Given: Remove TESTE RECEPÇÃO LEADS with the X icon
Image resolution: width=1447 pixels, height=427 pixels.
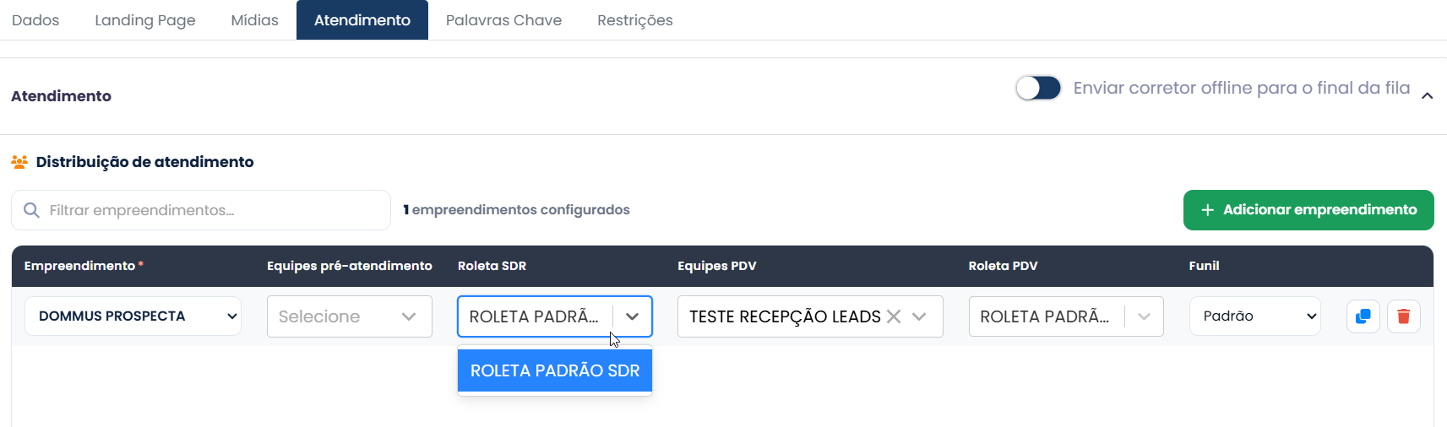Looking at the screenshot, I should tap(894, 316).
